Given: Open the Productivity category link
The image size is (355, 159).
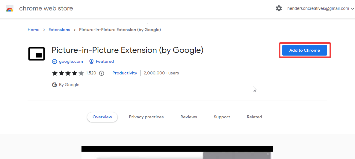Looking at the screenshot, I should (x=125, y=73).
